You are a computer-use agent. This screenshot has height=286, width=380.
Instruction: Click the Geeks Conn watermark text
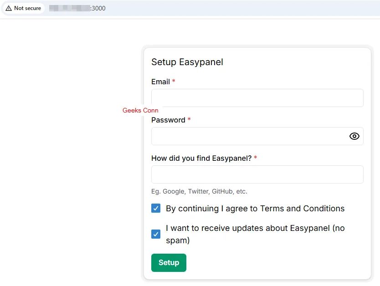click(x=140, y=110)
